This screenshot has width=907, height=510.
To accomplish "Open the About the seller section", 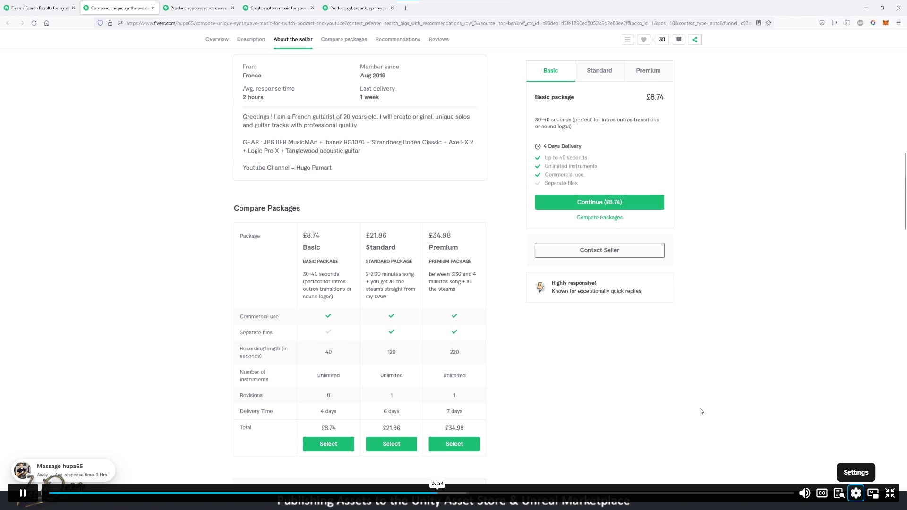I will click(293, 39).
